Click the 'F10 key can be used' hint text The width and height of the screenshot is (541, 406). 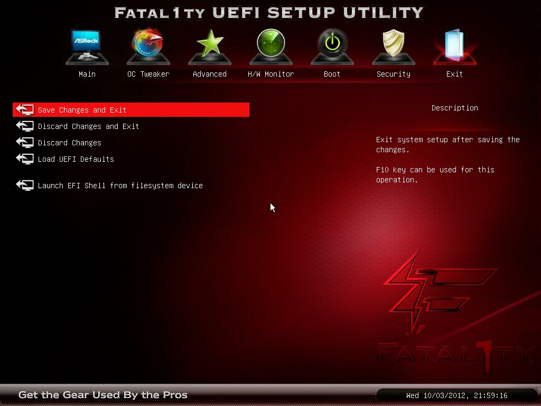pyautogui.click(x=435, y=174)
